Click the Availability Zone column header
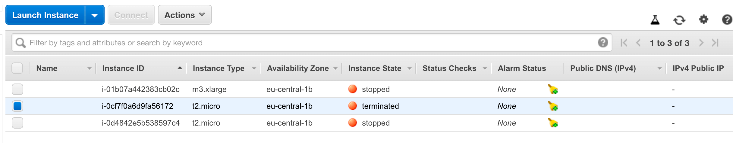This screenshot has height=143, width=739. [298, 68]
